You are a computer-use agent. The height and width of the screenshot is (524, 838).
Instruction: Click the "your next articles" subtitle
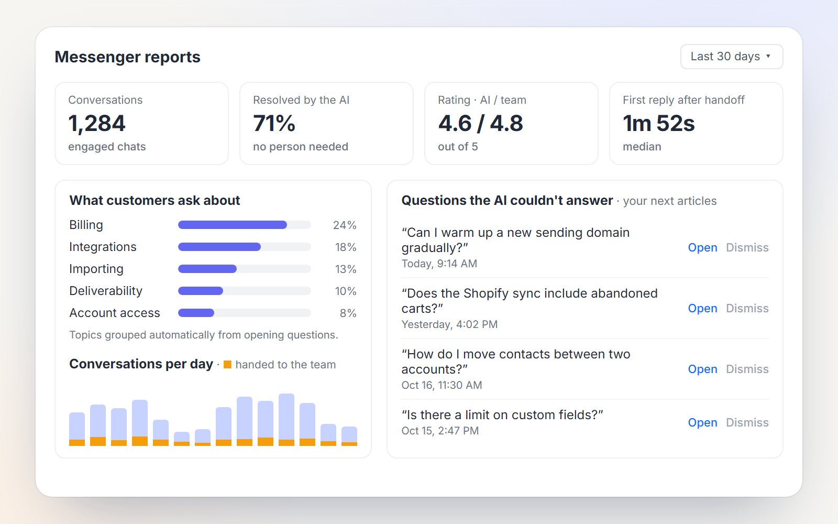(x=670, y=201)
